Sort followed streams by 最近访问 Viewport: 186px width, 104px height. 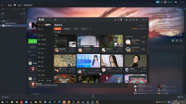point(144,29)
